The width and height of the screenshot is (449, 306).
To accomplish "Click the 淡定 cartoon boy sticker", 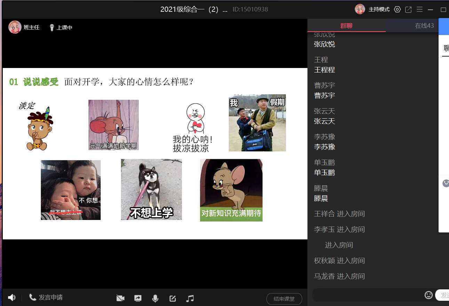I will (x=37, y=126).
